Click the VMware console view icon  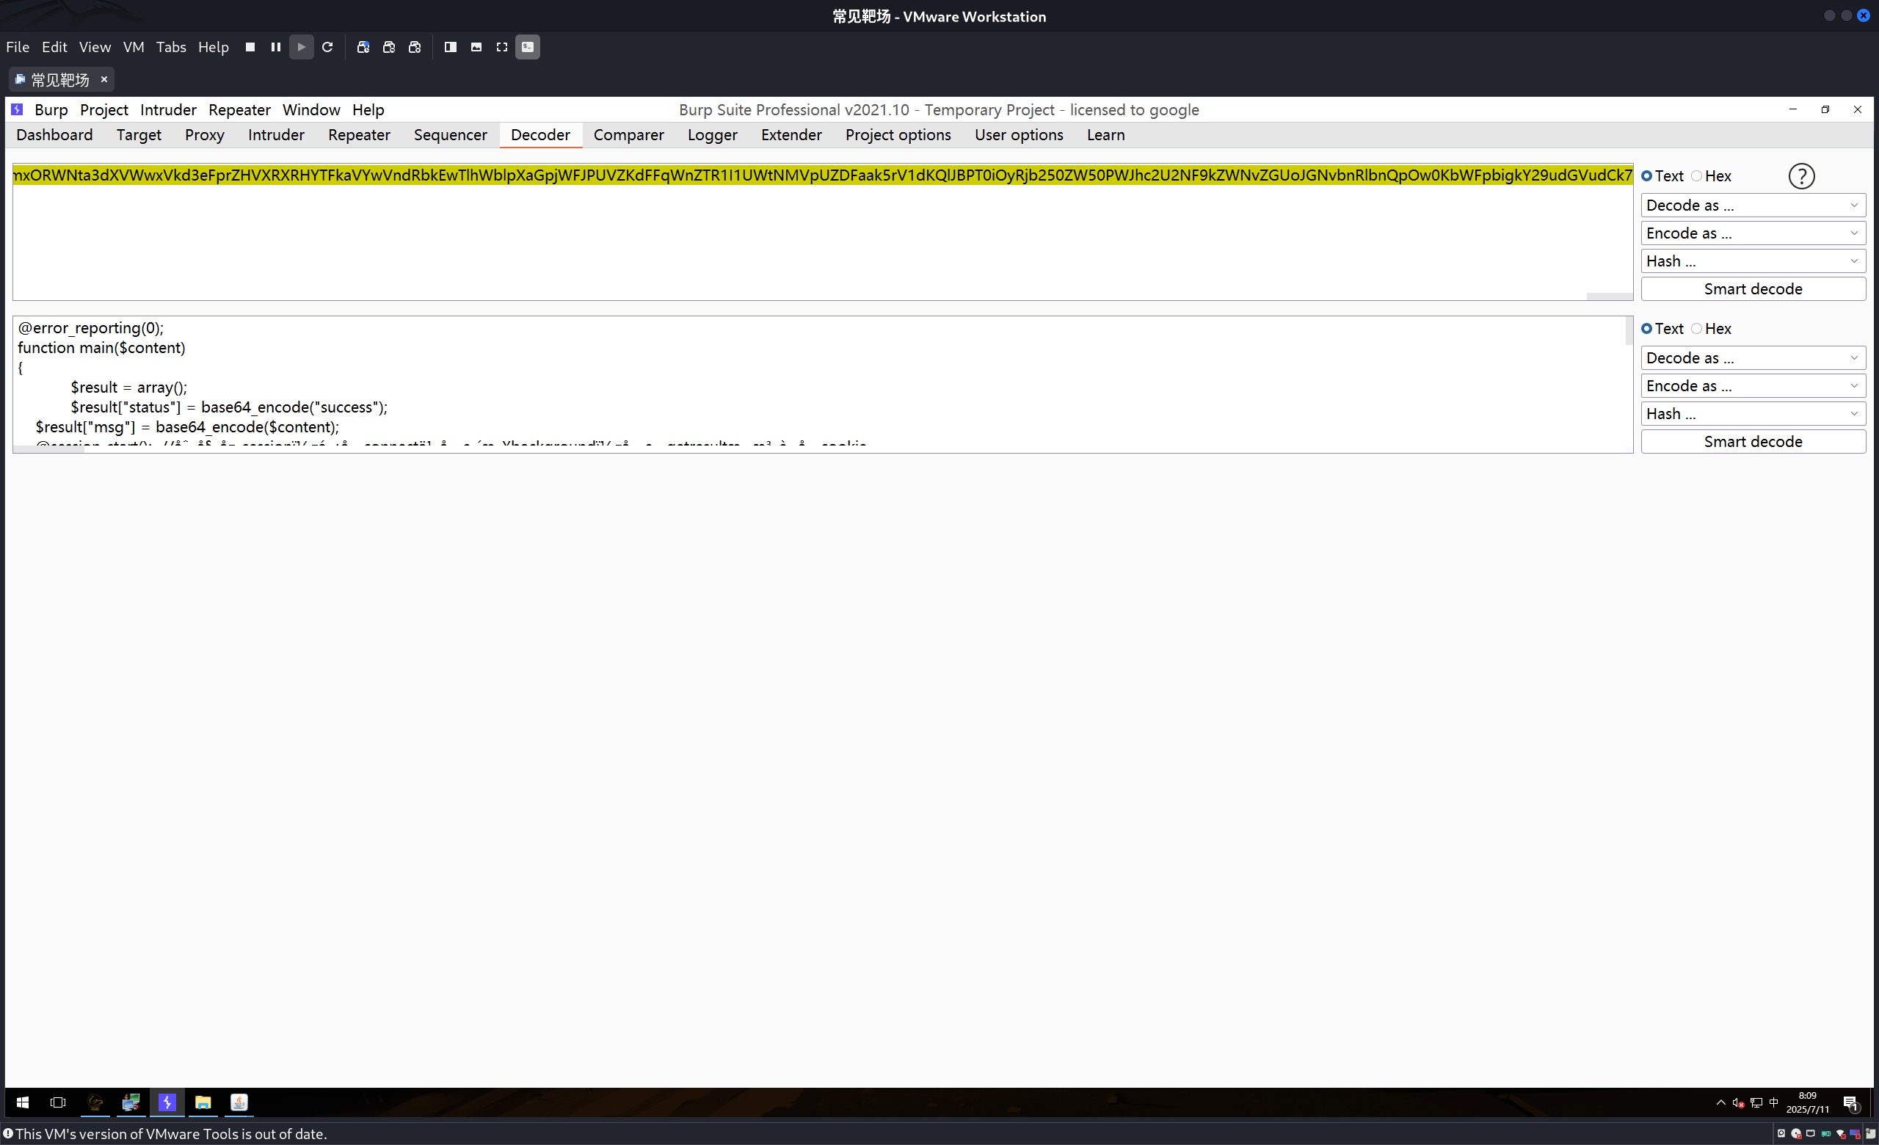[x=528, y=47]
